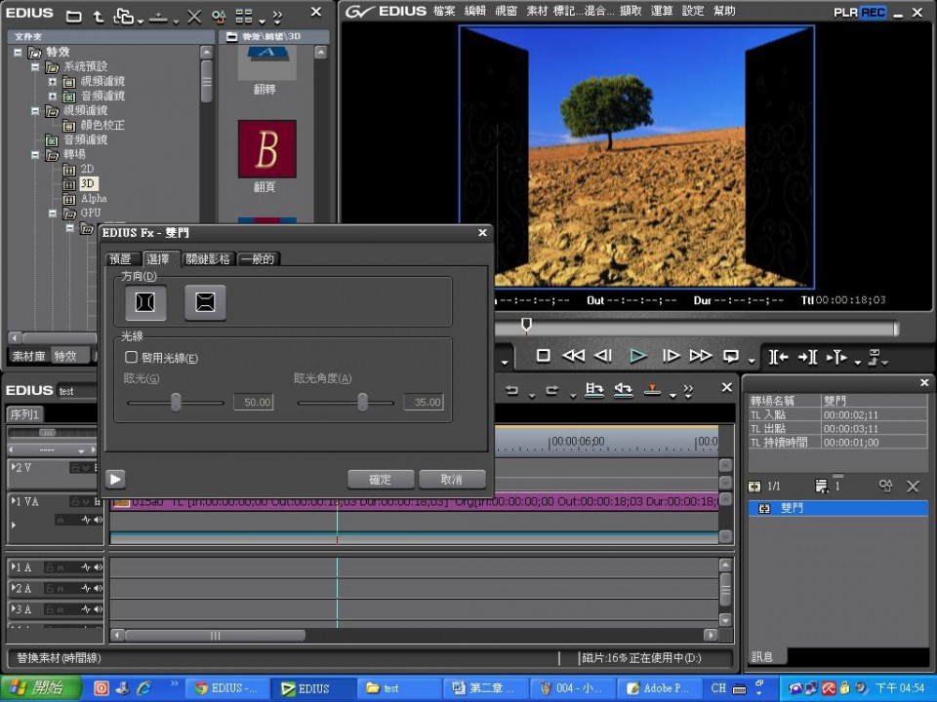This screenshot has height=702, width=937.
Task: Expand the 視頻濾鏡 node under 系統預設
Action: point(53,82)
